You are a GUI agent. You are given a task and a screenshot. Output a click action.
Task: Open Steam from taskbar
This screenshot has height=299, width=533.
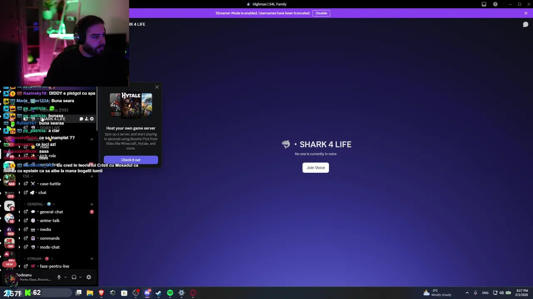click(x=158, y=293)
